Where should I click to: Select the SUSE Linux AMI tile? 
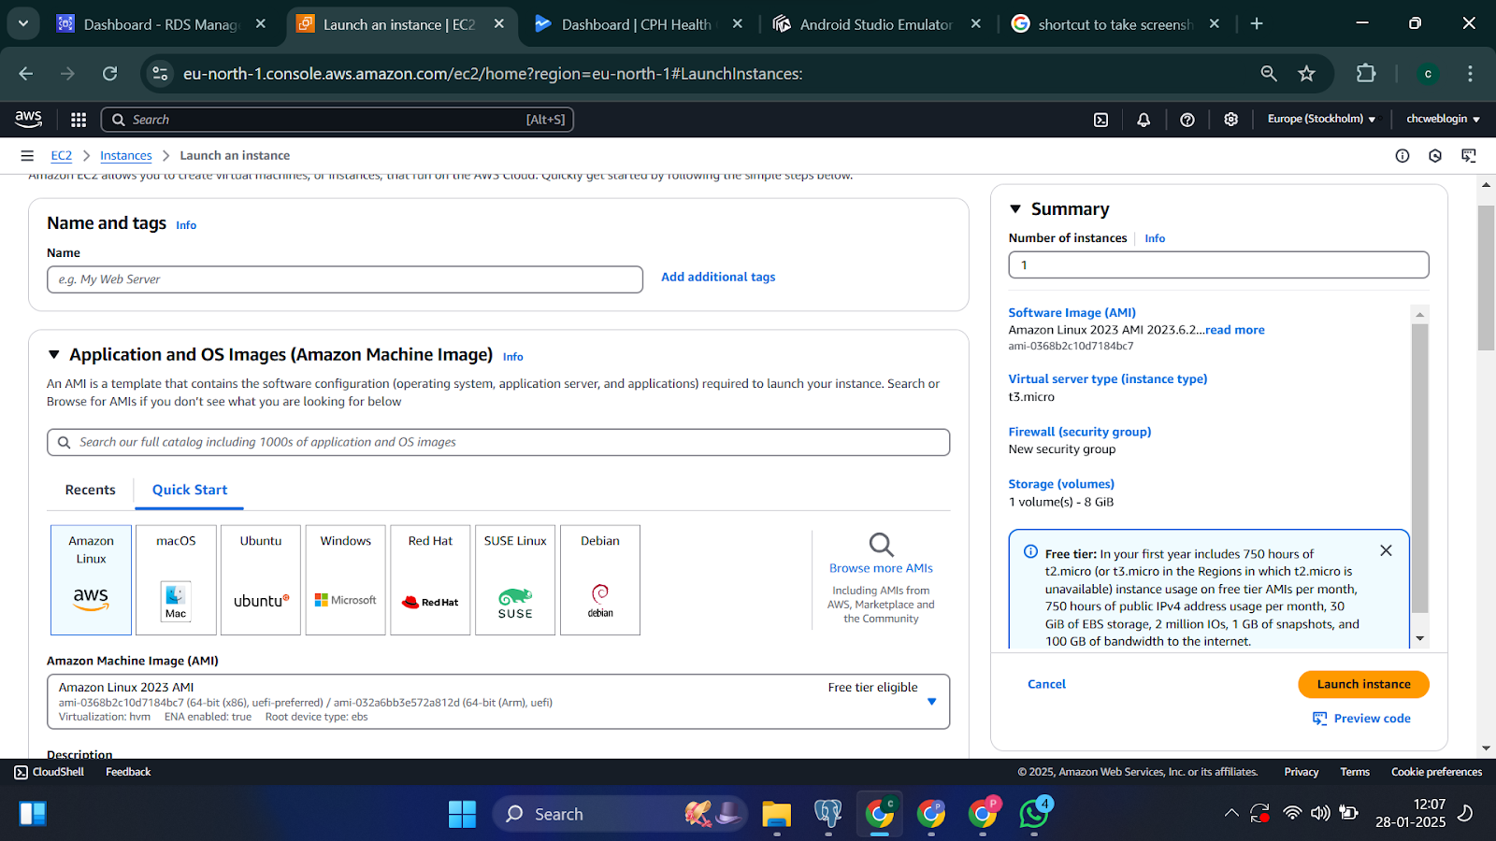click(515, 579)
